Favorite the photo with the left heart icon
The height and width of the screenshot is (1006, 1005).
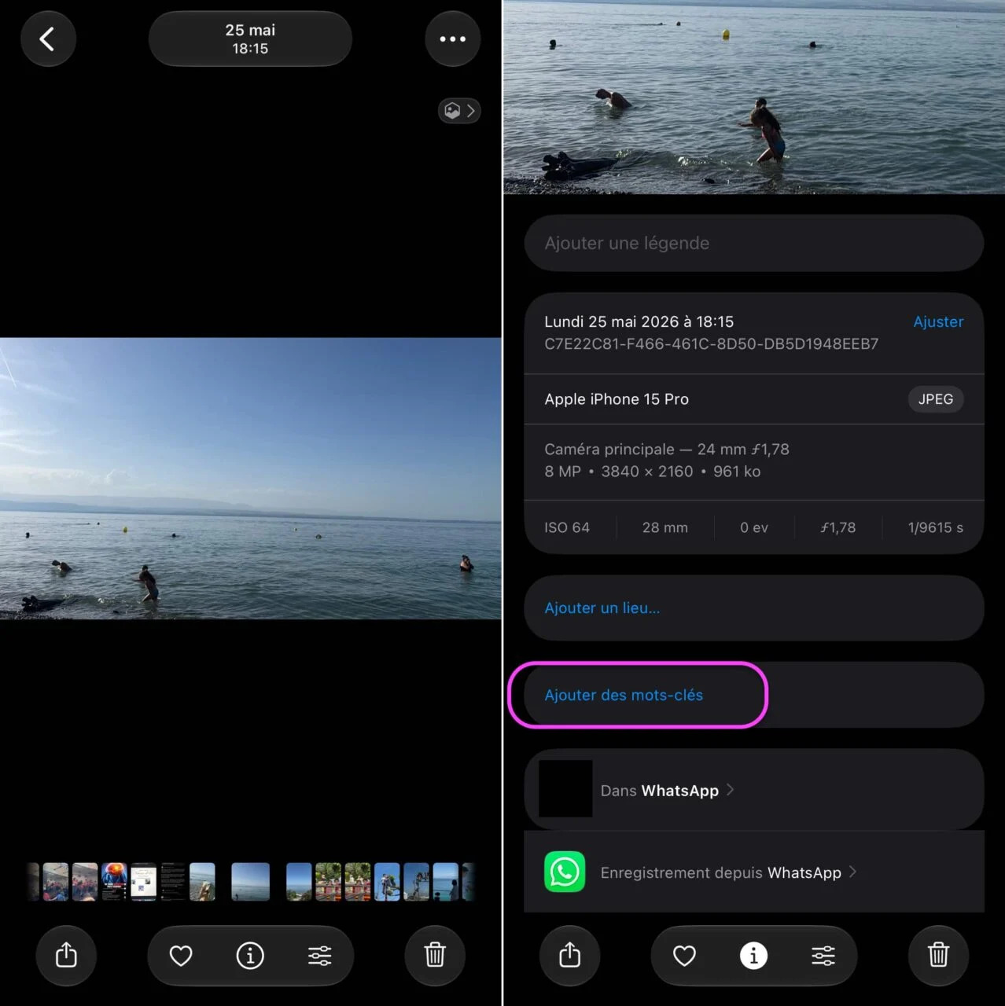[x=181, y=955]
